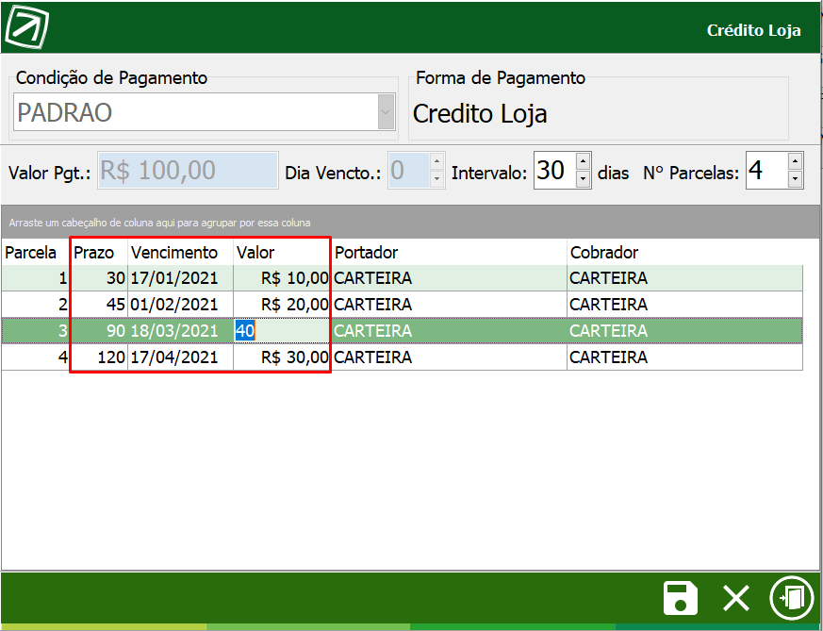Click the Credito Loja payment form text
Image resolution: width=823 pixels, height=631 pixels.
coord(480,114)
